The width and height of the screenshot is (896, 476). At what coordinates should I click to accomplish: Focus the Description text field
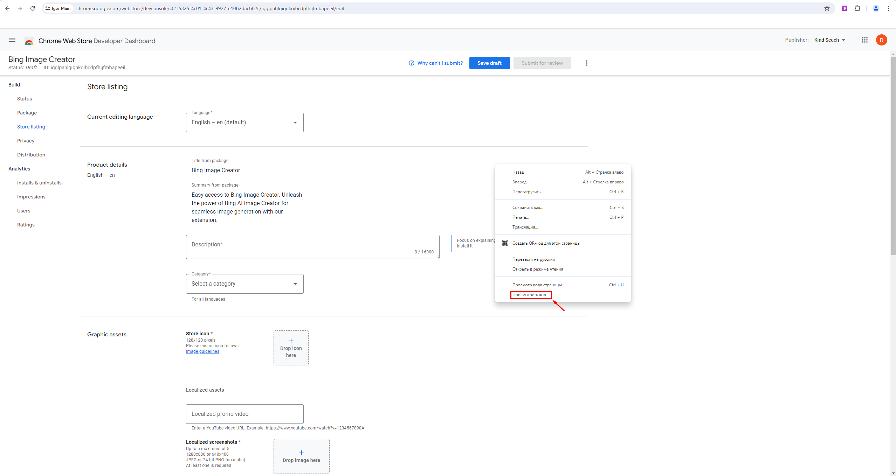coord(312,247)
